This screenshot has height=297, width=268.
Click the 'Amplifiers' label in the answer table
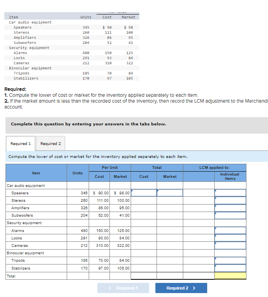point(20,208)
